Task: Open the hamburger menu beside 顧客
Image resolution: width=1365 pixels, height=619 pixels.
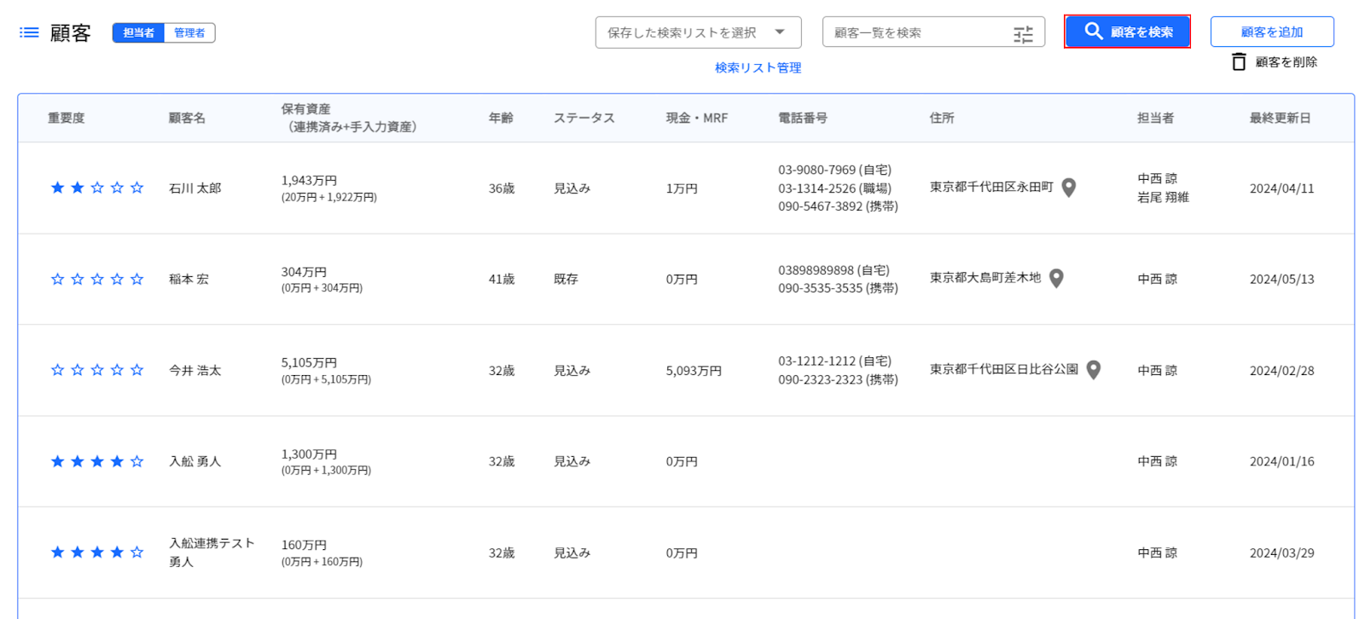Action: point(29,32)
